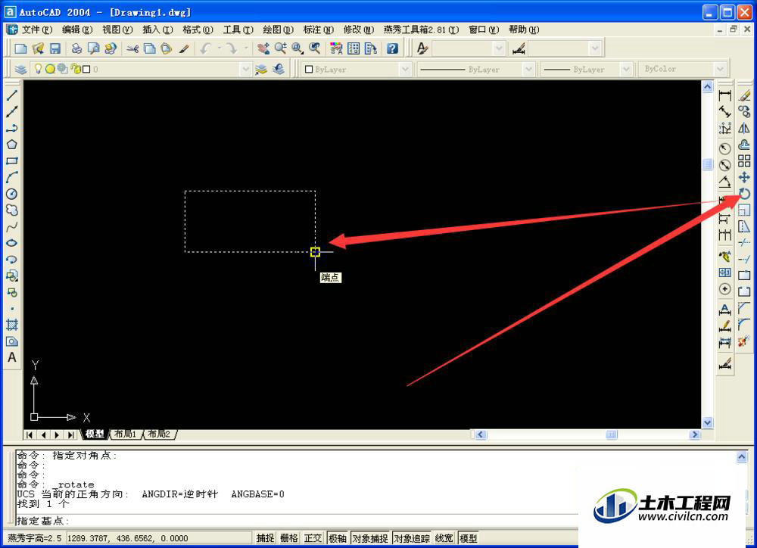Image resolution: width=757 pixels, height=548 pixels.
Task: Open the Help question mark icon
Action: [392, 48]
